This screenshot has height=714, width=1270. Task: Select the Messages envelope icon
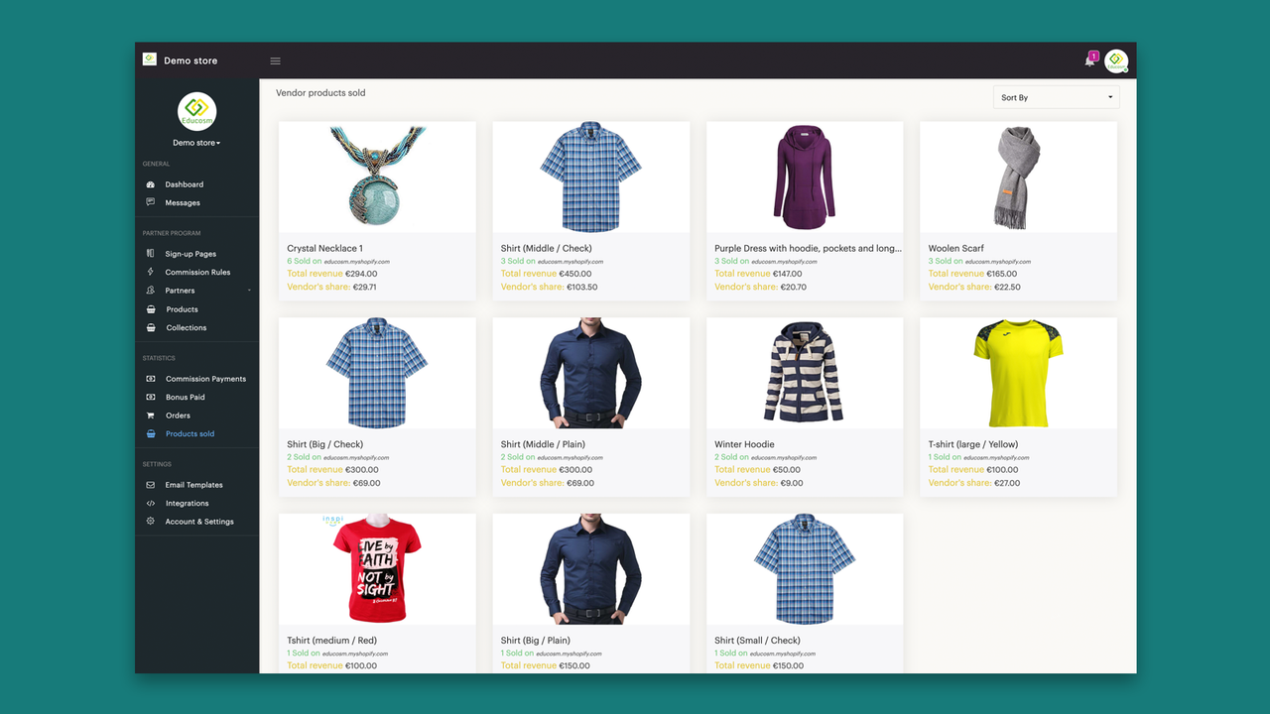click(152, 202)
